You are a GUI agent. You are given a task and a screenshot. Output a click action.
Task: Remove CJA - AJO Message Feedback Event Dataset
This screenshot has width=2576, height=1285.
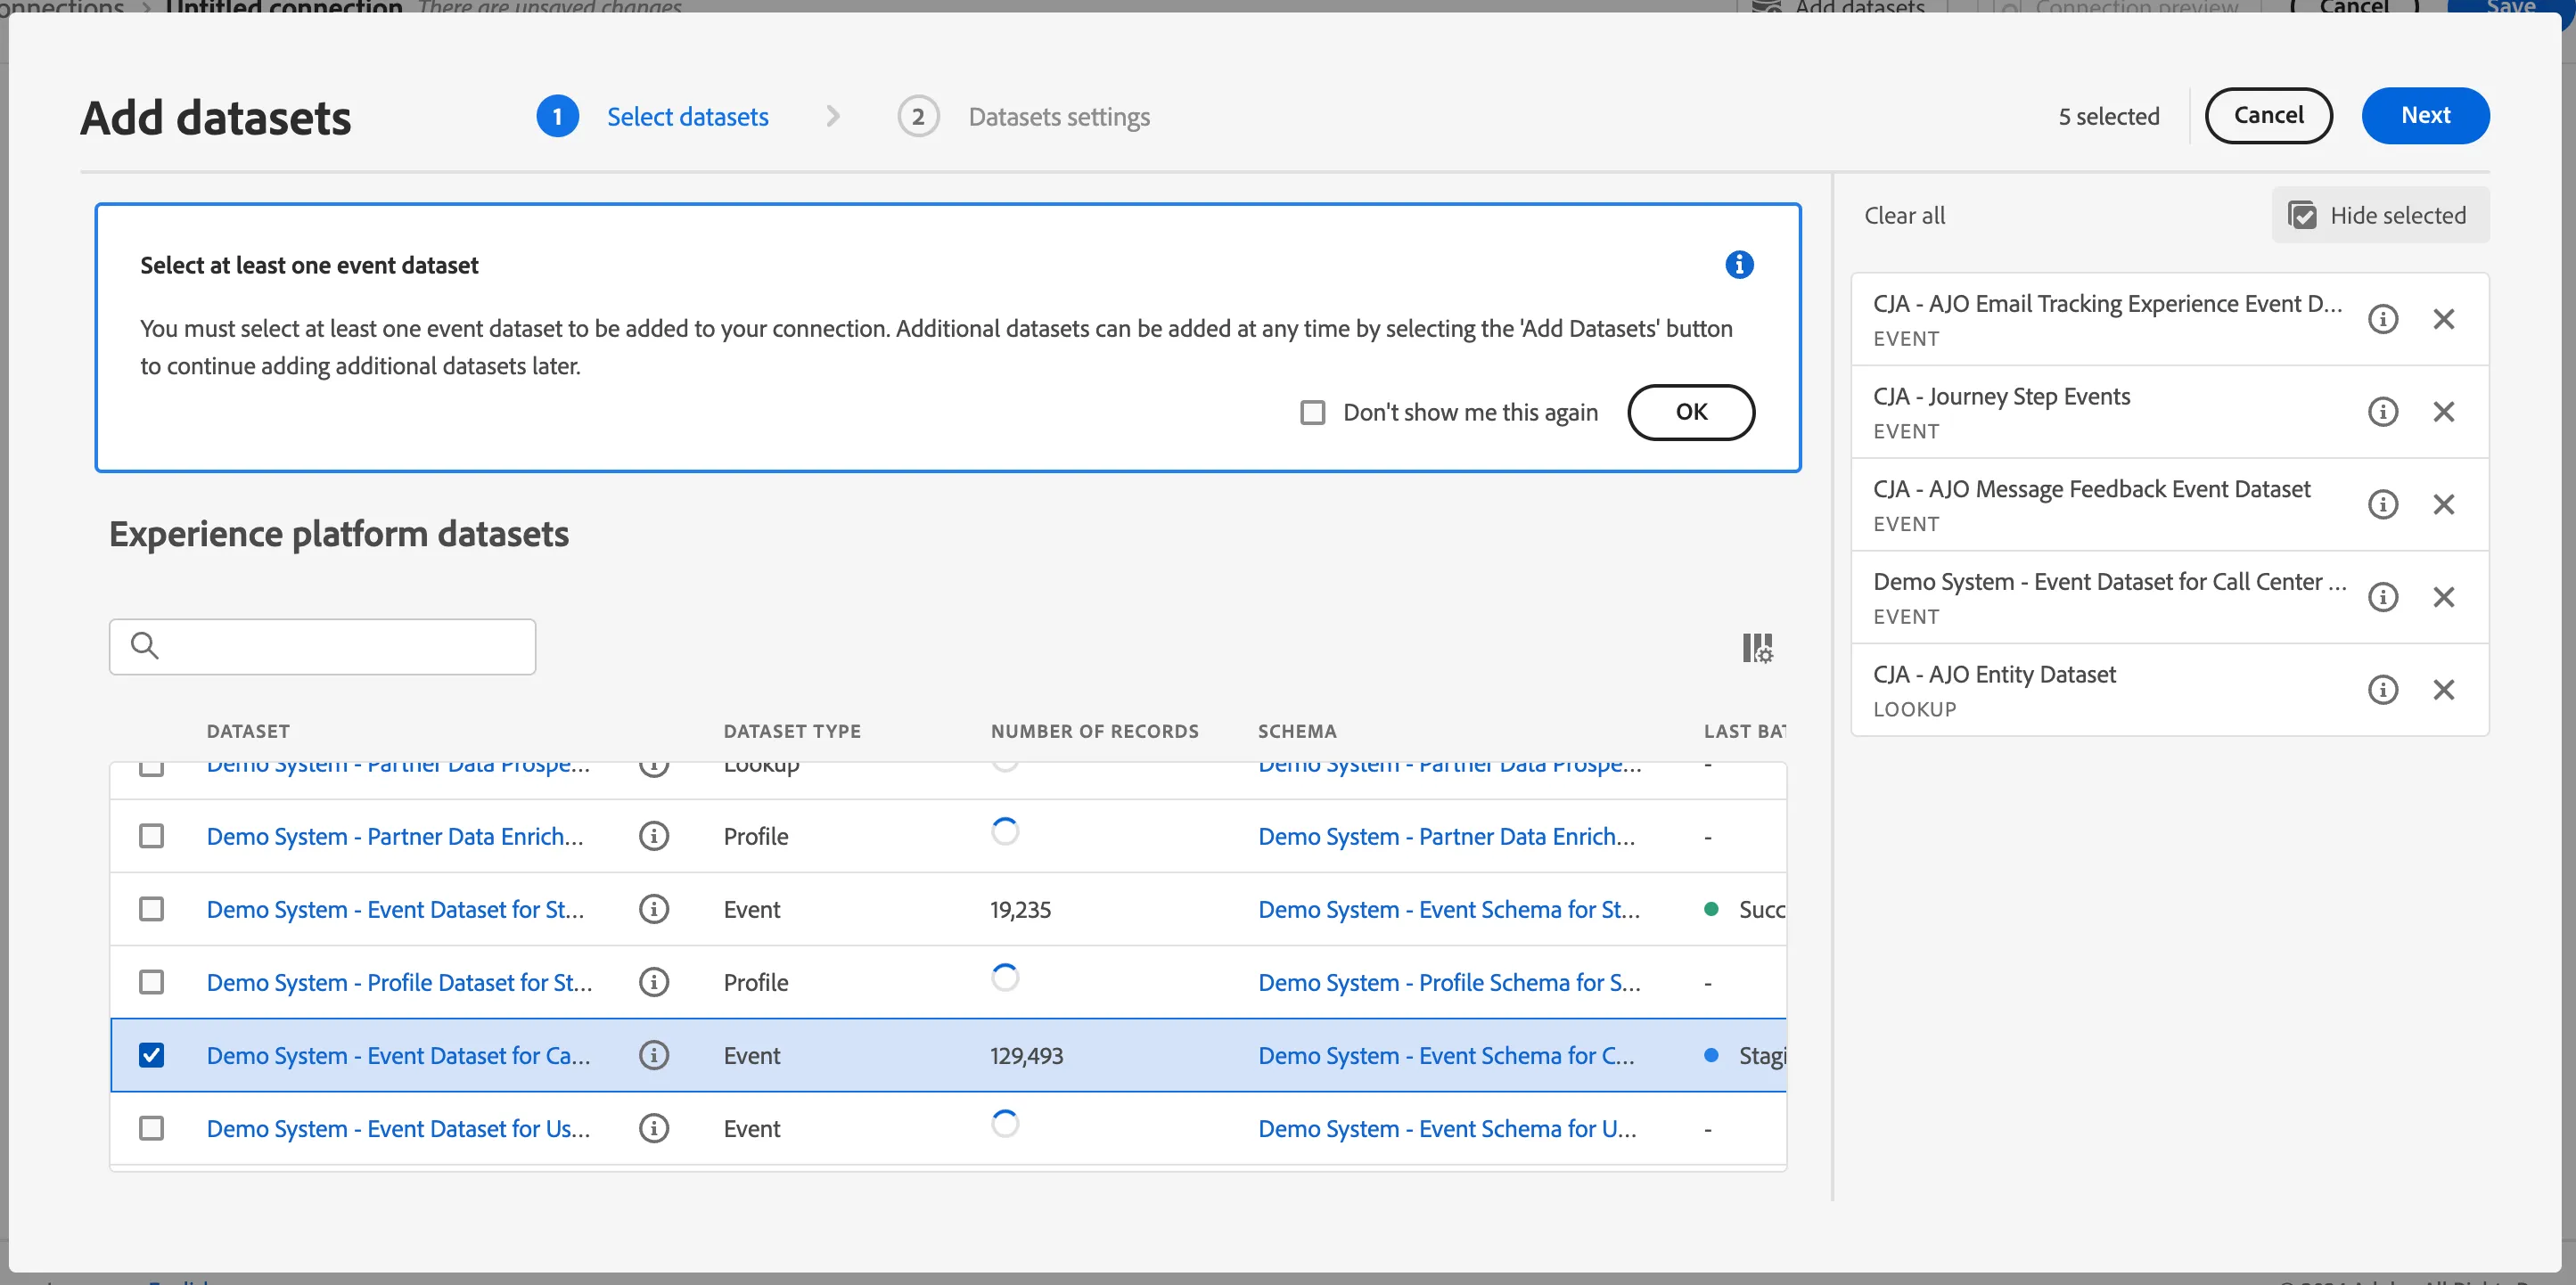2444,504
